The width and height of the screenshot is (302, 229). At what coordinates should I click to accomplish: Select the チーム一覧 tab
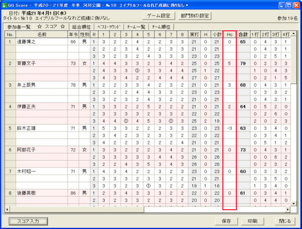coord(136,27)
